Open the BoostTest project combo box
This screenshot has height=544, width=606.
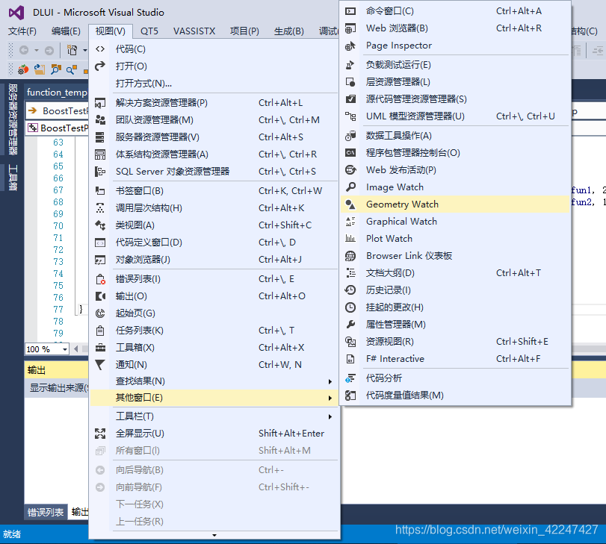(x=58, y=110)
